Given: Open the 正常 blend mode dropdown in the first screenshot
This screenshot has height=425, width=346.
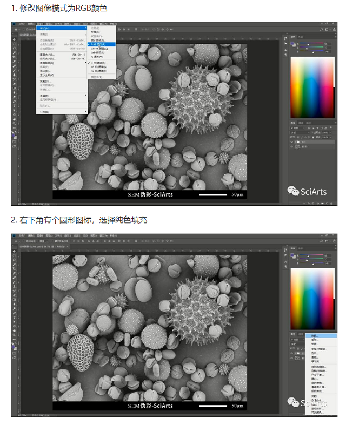Looking at the screenshot, I should (x=299, y=132).
